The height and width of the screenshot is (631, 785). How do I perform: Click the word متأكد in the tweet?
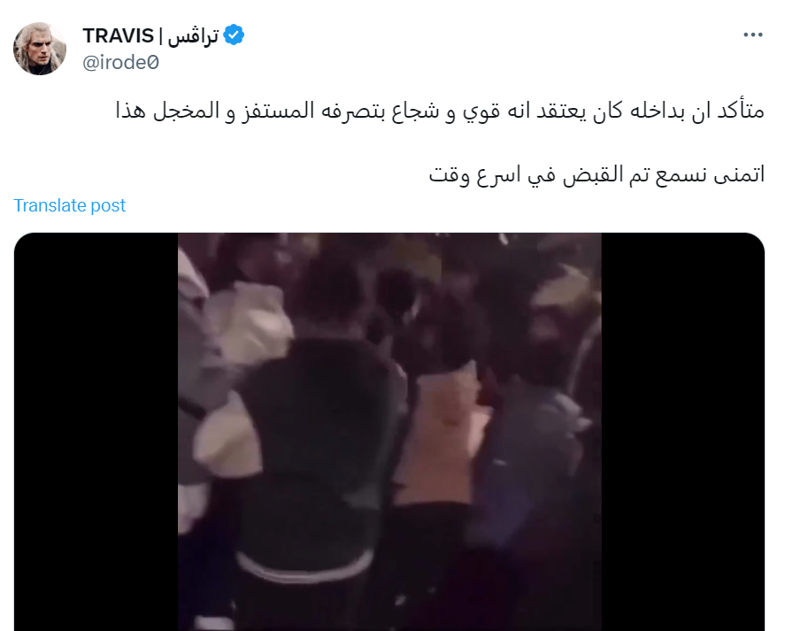(741, 111)
